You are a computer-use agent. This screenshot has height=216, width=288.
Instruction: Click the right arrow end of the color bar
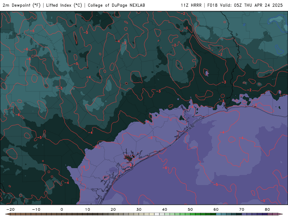point(281,214)
